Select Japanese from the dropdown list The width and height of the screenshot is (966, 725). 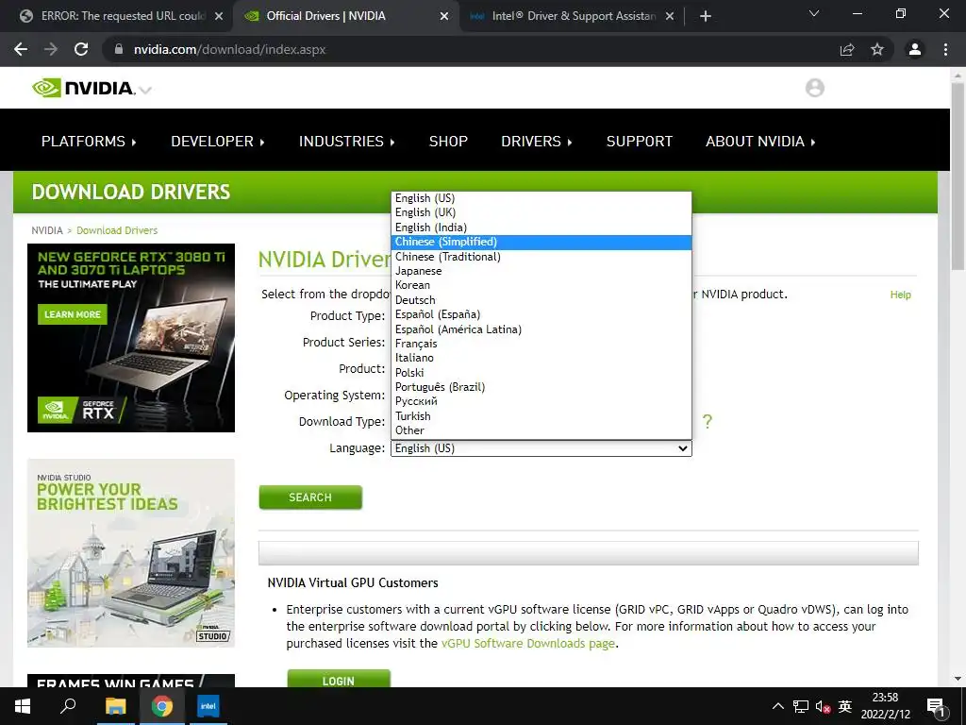coord(541,271)
